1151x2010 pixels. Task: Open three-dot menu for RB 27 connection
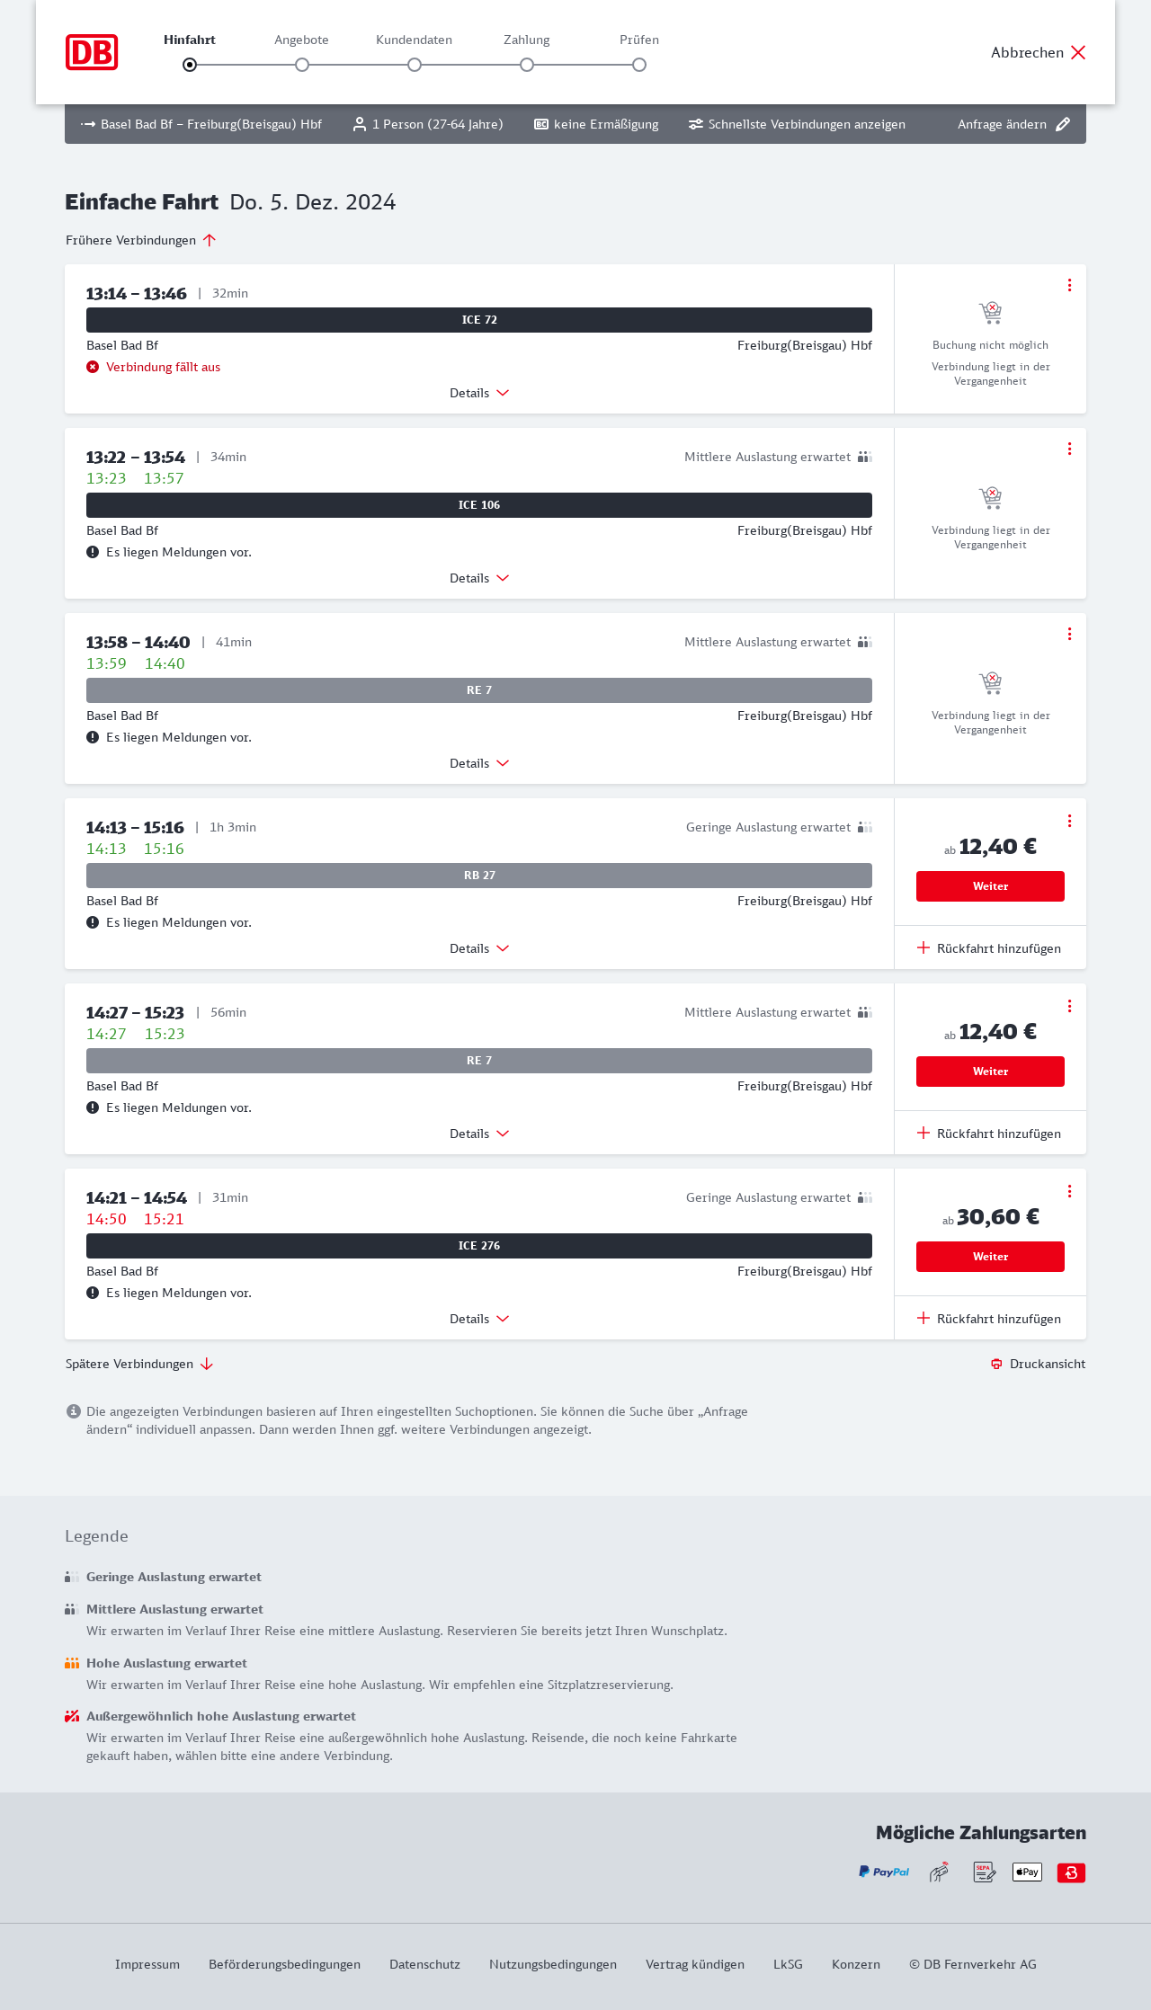tap(1069, 821)
